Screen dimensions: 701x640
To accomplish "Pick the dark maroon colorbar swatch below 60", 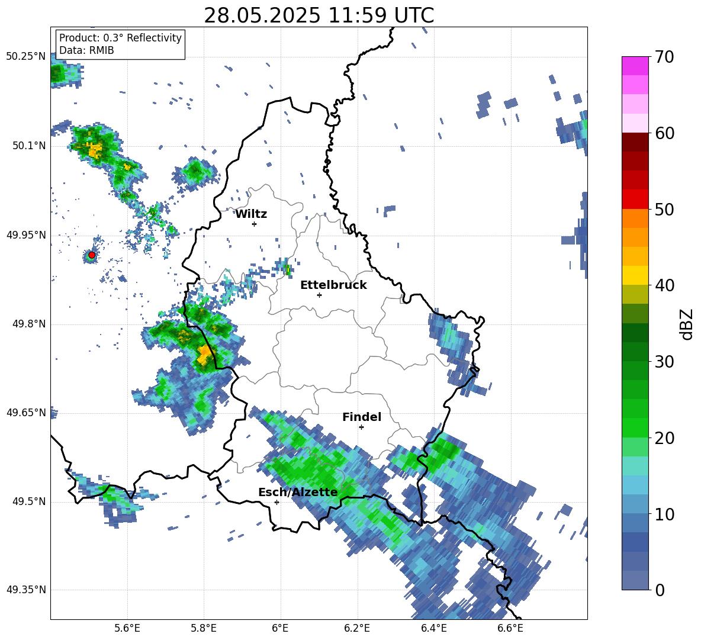I will tap(635, 142).
